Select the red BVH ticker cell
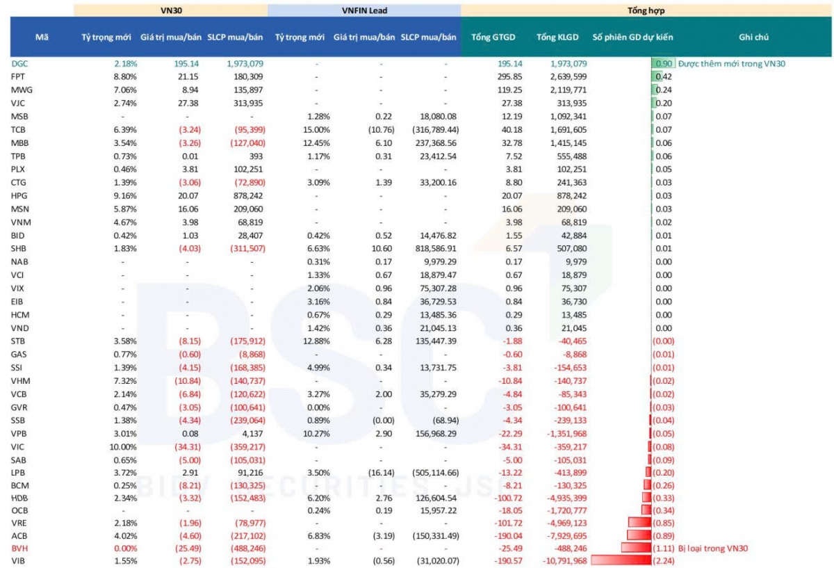The image size is (834, 568). [x=19, y=548]
